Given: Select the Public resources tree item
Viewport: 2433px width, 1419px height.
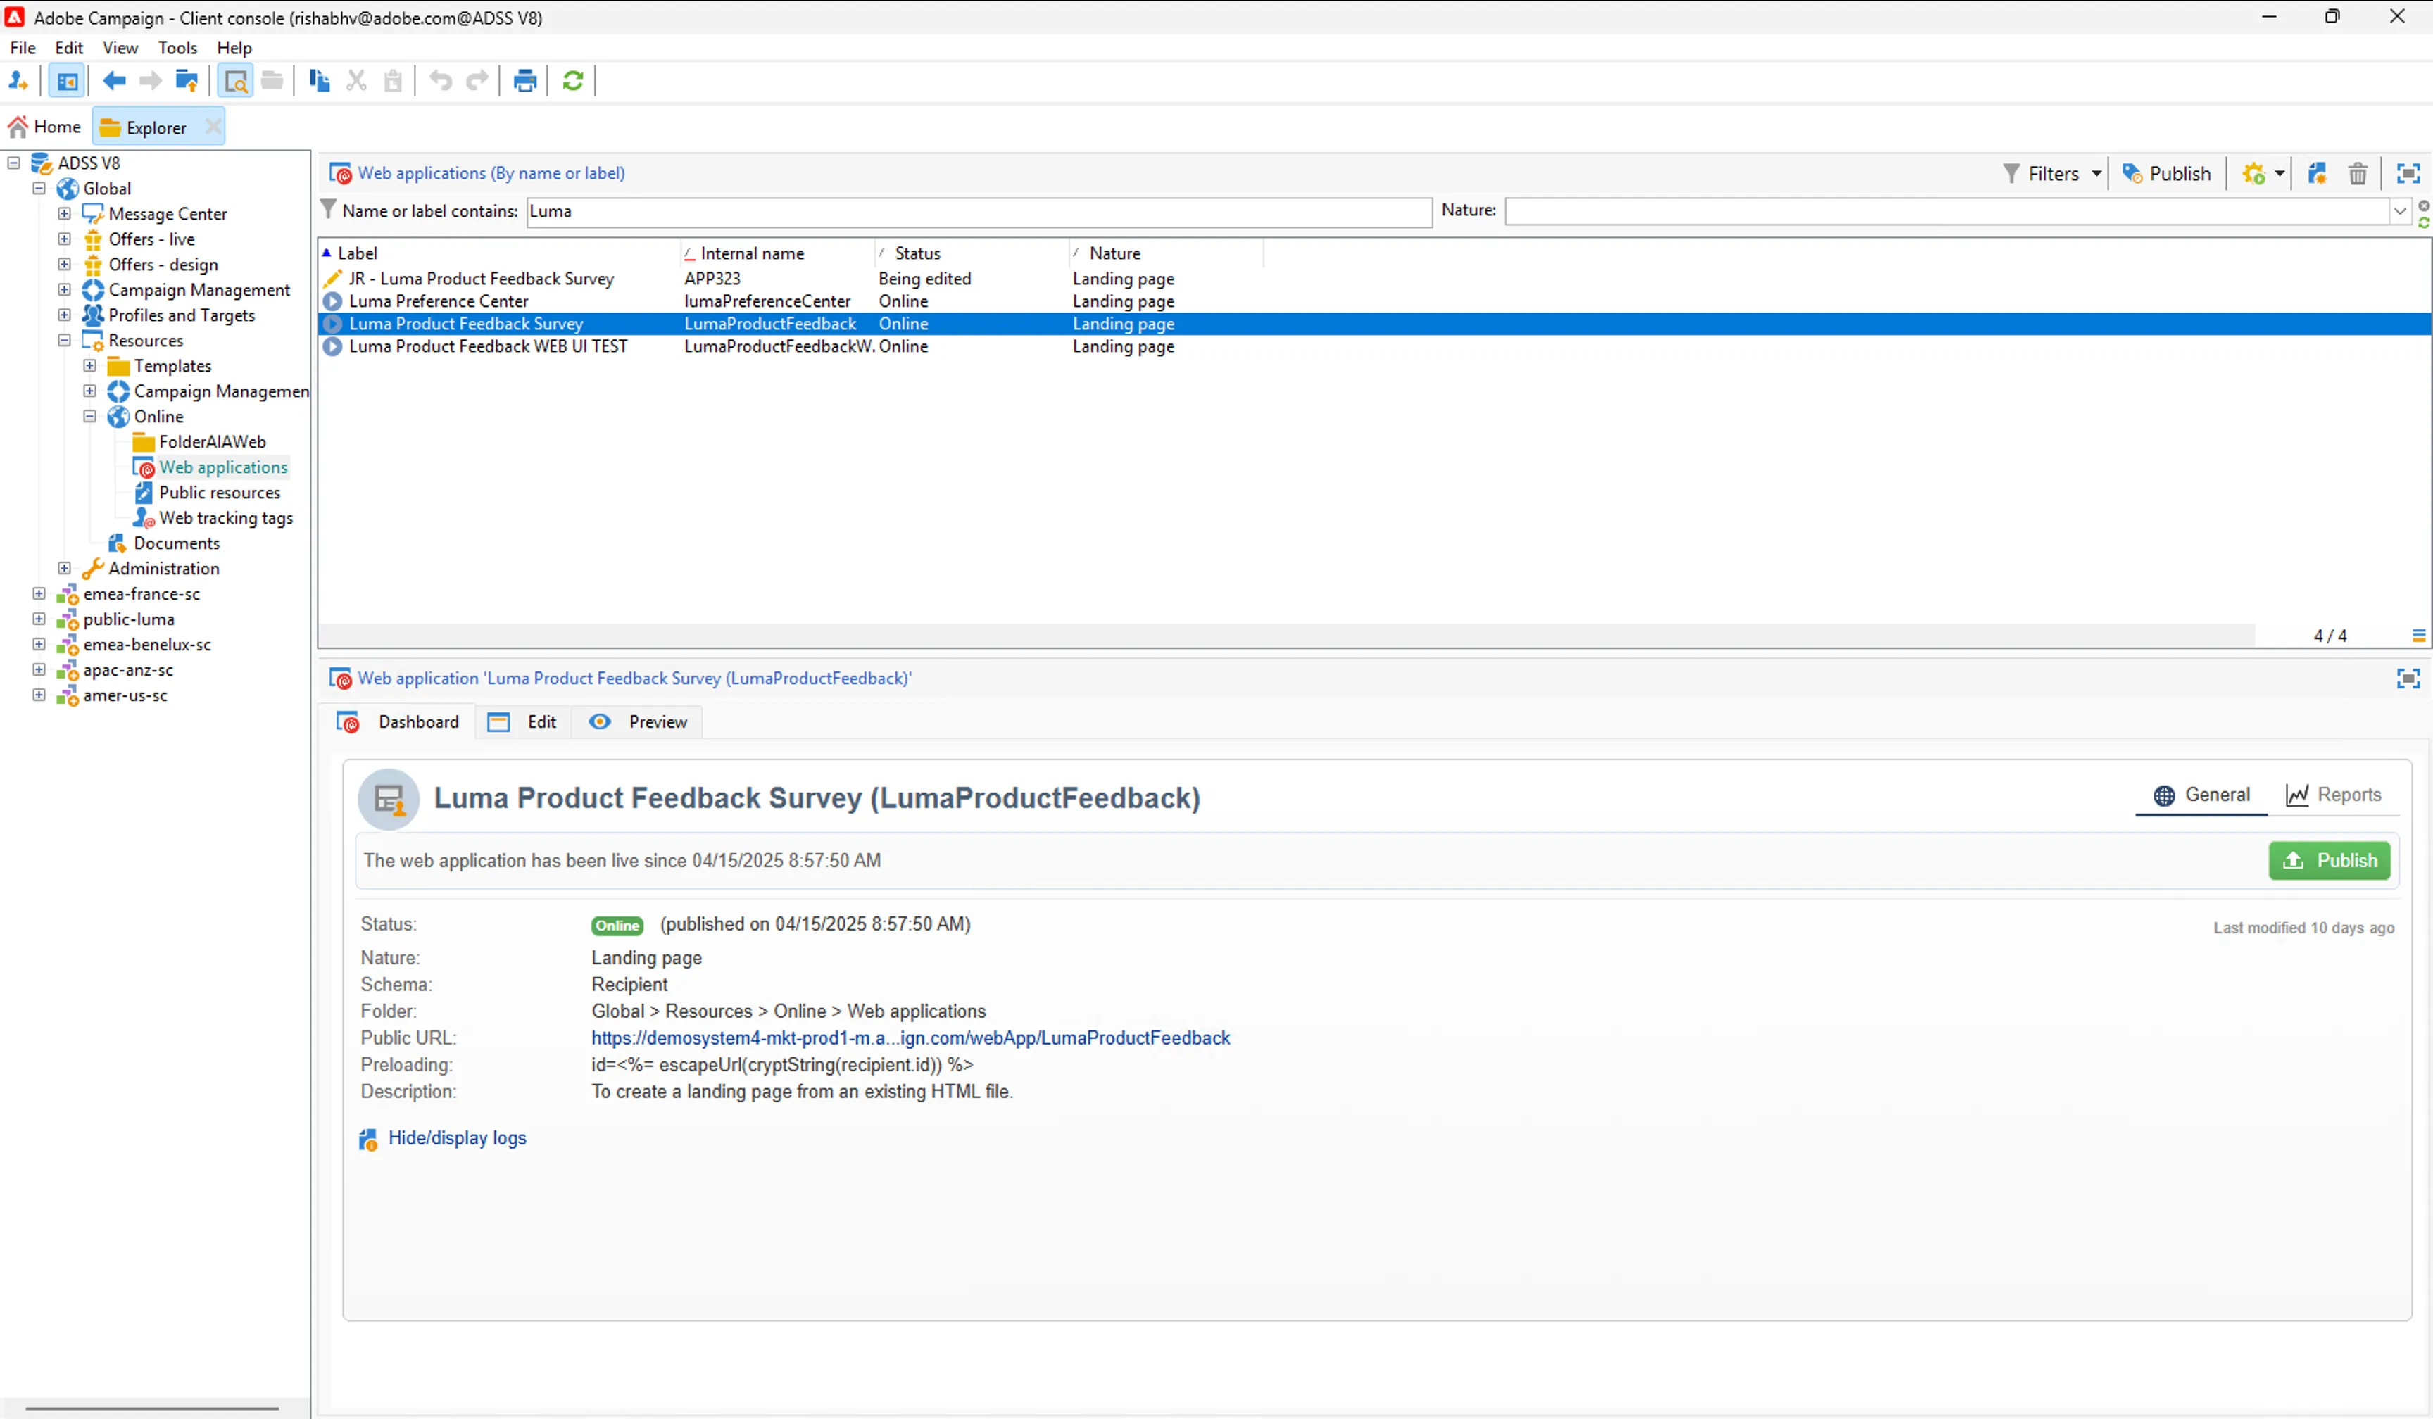Looking at the screenshot, I should [219, 492].
